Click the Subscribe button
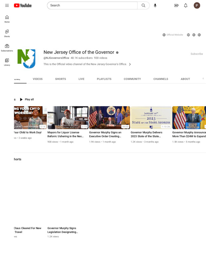The width and height of the screenshot is (206, 267). (x=197, y=54)
